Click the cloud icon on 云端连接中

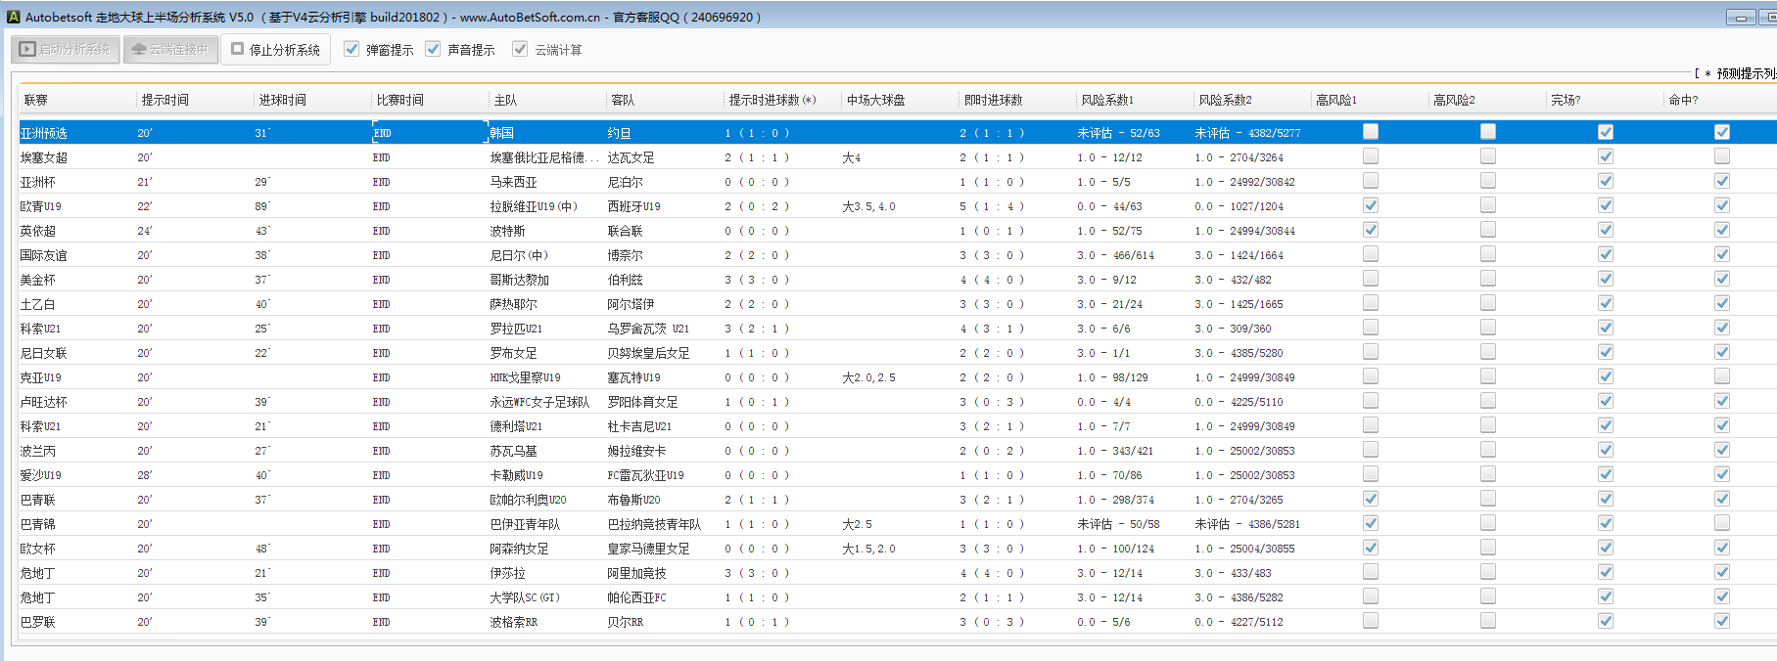(139, 49)
